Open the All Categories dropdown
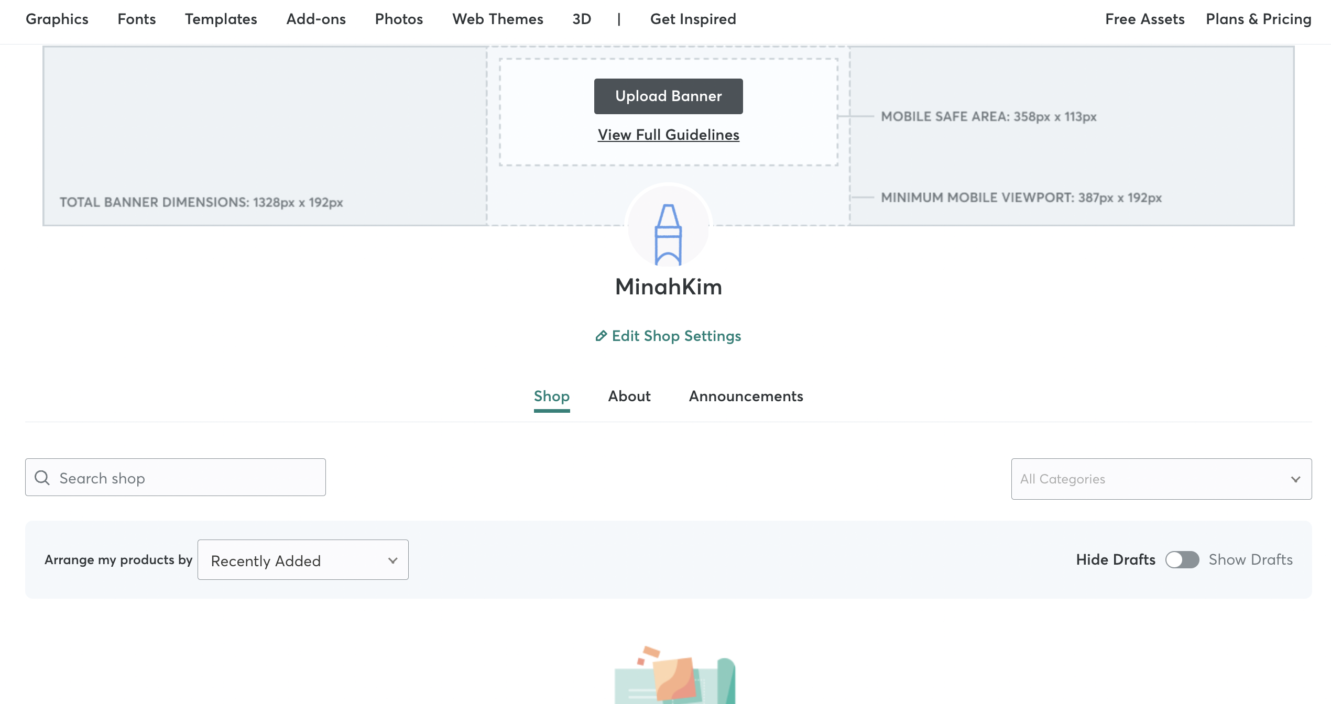The height and width of the screenshot is (704, 1331). (1153, 479)
